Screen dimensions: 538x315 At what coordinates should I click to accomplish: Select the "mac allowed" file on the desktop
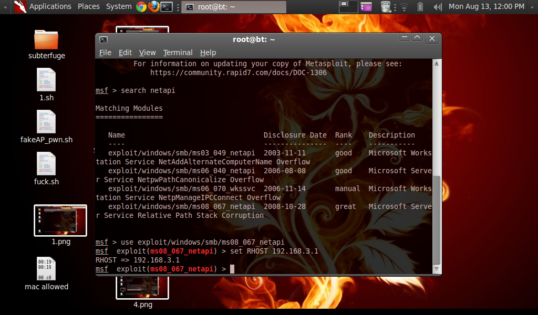(46, 274)
